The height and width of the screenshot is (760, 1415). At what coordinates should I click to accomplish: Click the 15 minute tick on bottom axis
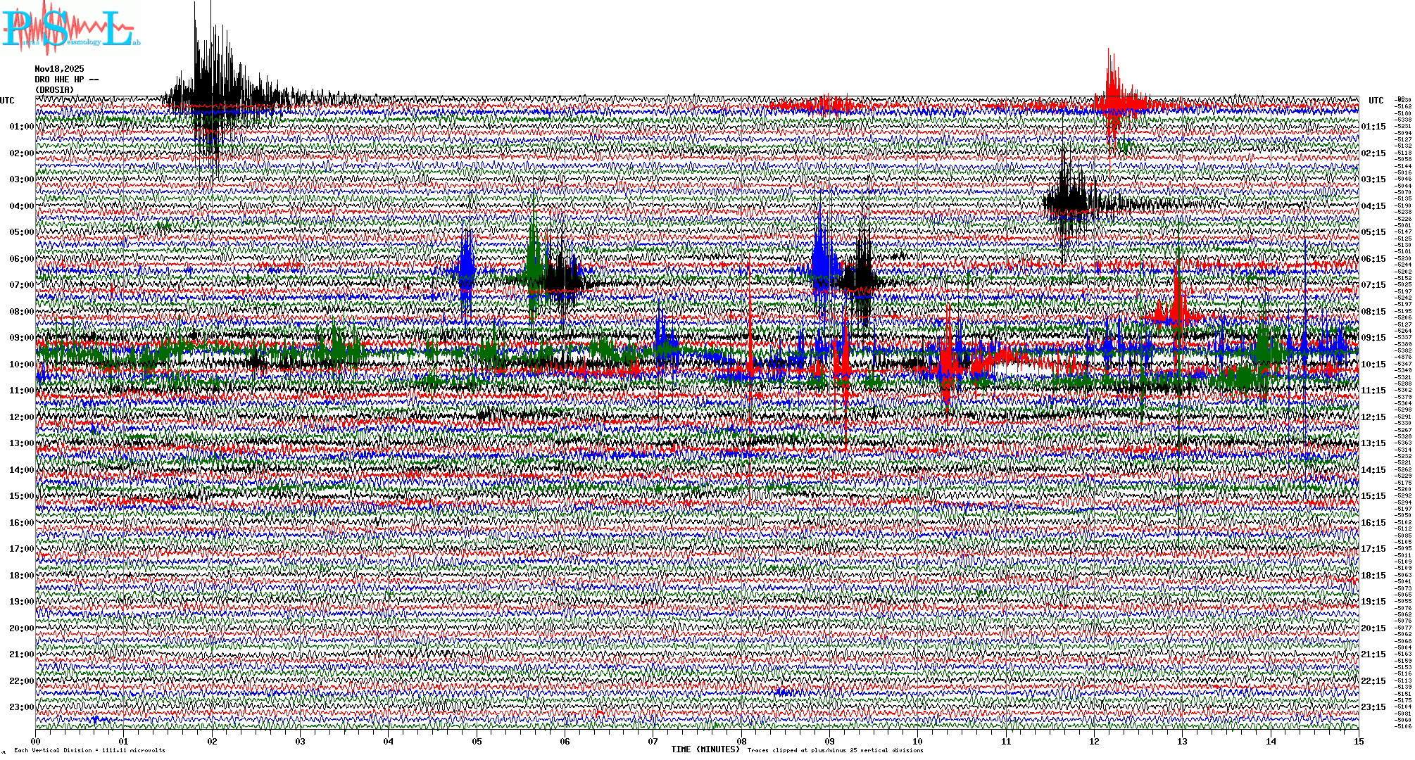pos(1358,742)
